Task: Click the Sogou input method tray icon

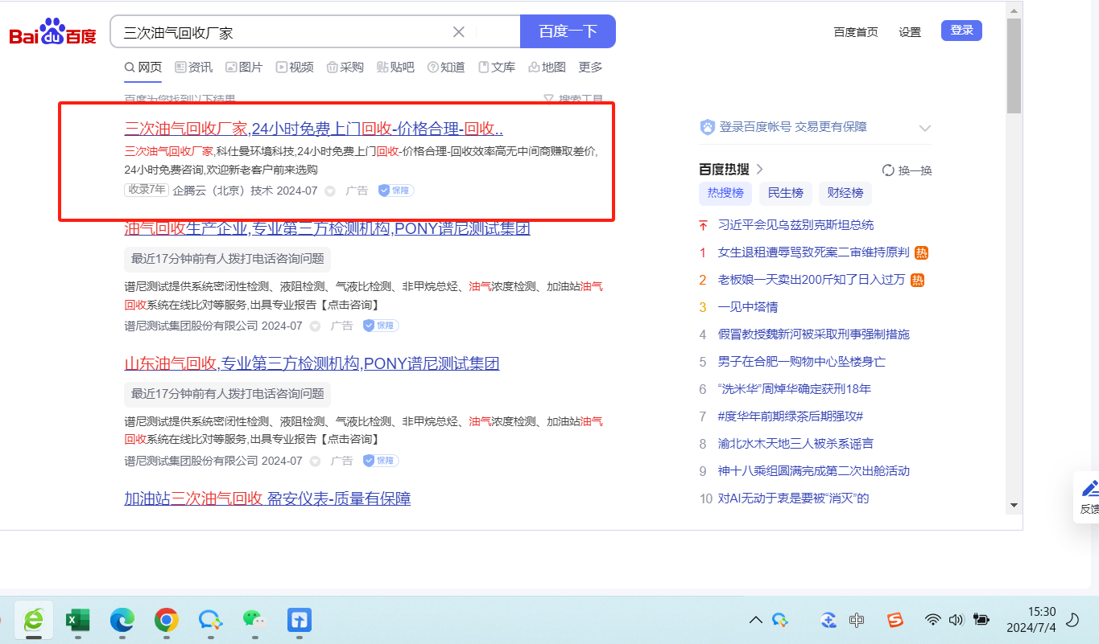Action: pyautogui.click(x=894, y=620)
